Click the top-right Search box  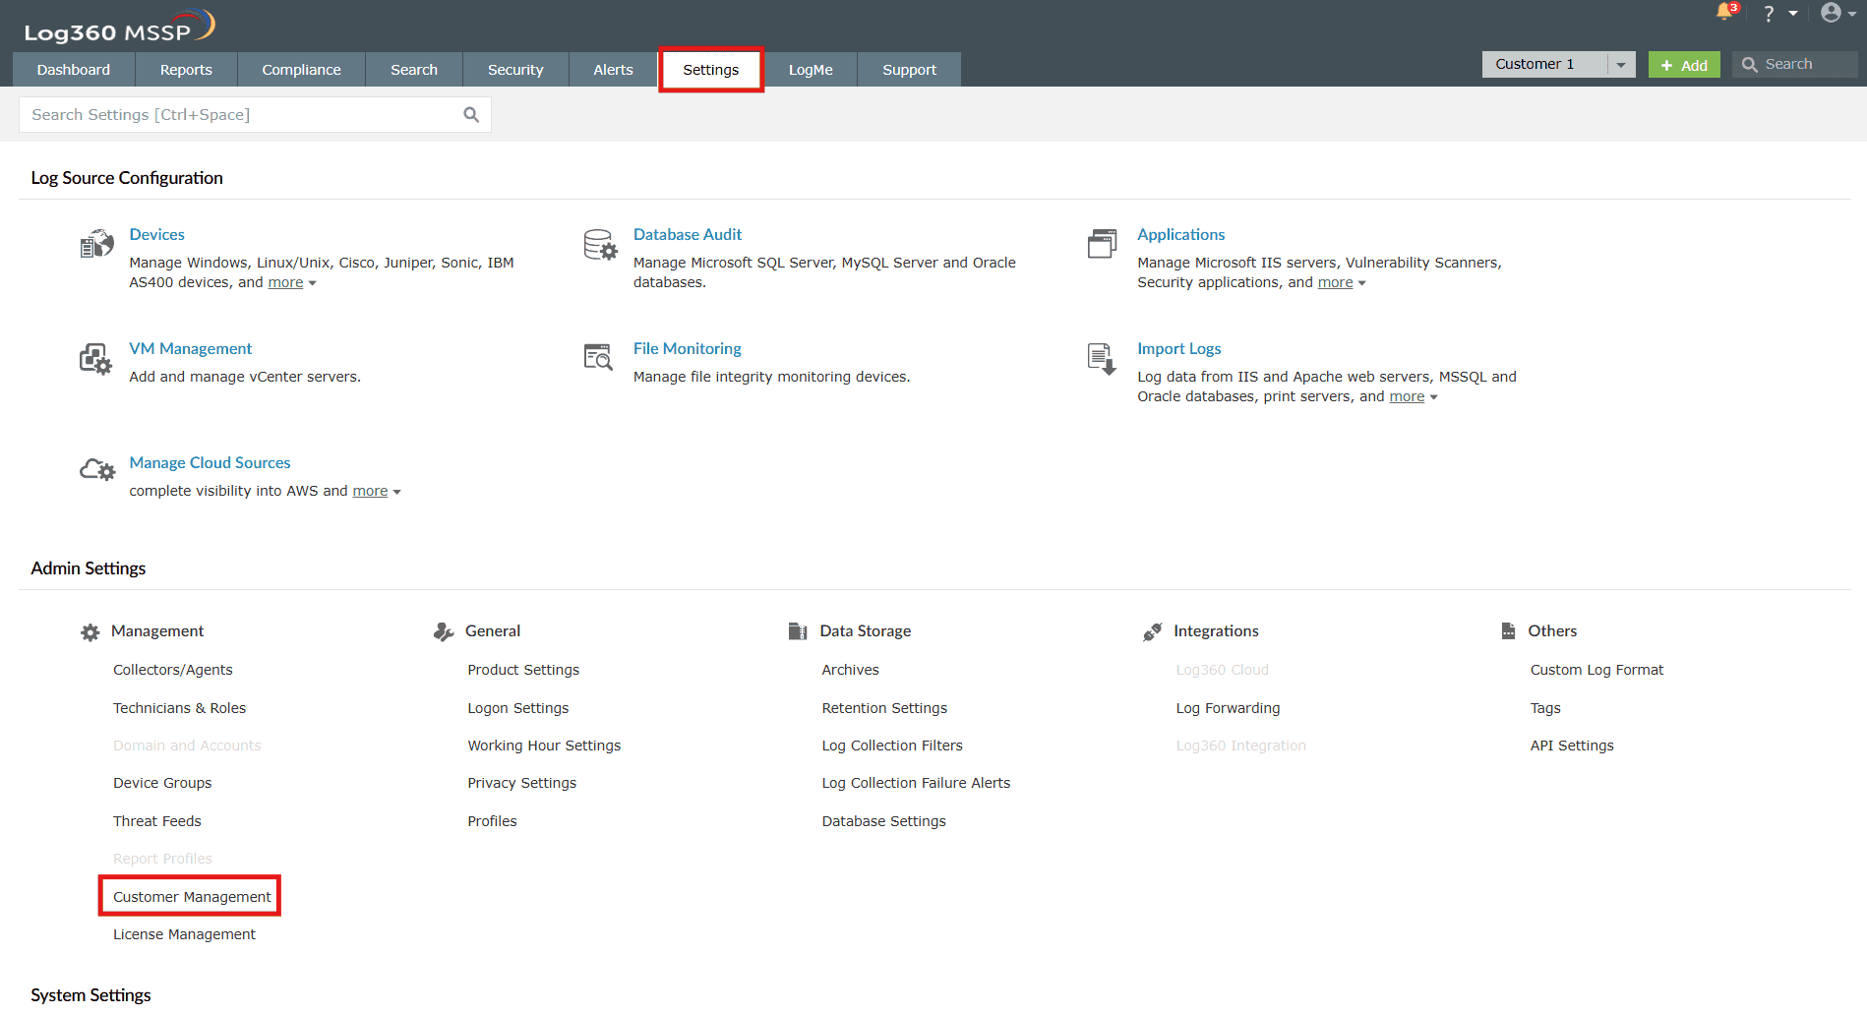pyautogui.click(x=1795, y=64)
